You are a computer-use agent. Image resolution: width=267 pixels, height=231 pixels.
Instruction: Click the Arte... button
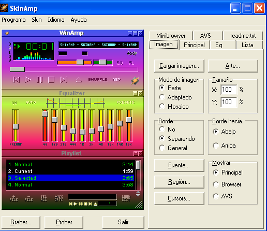point(233,66)
